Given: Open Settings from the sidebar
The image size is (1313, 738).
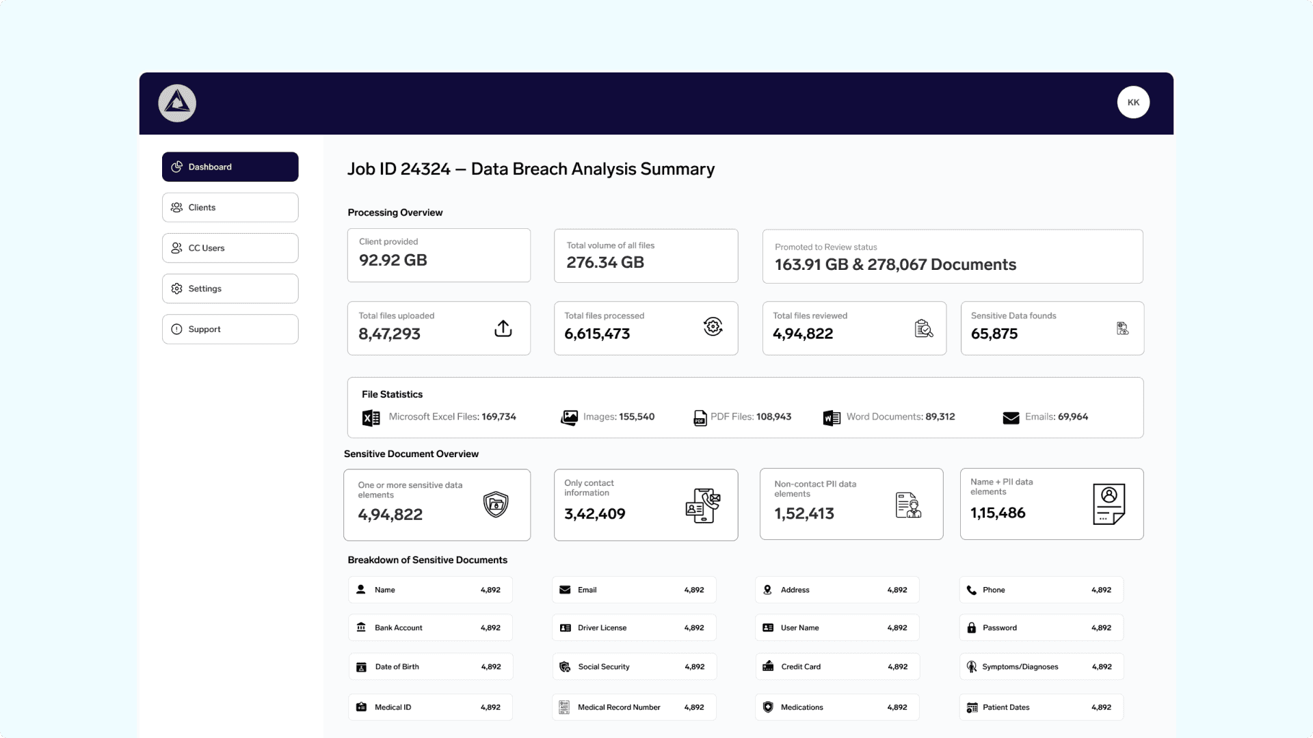Looking at the screenshot, I should coord(230,288).
